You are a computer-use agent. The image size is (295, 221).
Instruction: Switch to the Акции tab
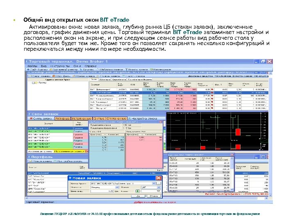click(x=94, y=79)
